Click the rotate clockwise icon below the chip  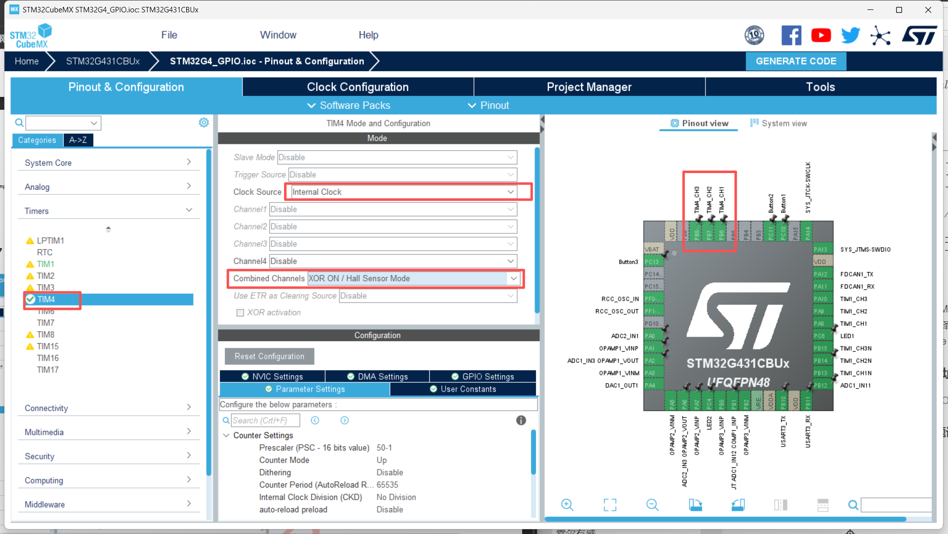695,505
